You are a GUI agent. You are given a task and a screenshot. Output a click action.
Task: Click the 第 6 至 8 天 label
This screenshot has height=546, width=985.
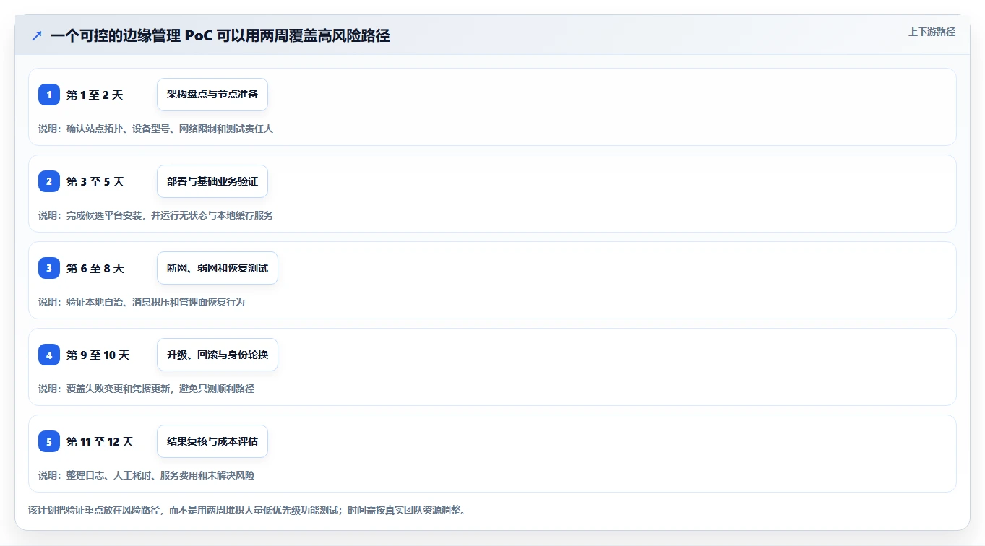(95, 268)
